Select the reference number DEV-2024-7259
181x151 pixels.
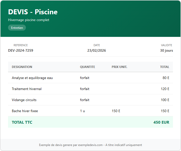21,50
